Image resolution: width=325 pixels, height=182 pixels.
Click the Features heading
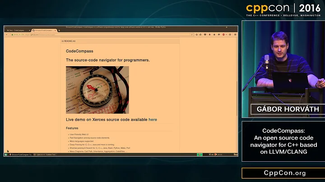(x=72, y=128)
